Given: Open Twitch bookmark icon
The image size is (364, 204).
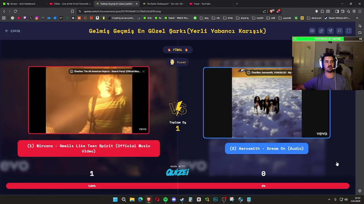Looking at the screenshot, I should [24, 18].
